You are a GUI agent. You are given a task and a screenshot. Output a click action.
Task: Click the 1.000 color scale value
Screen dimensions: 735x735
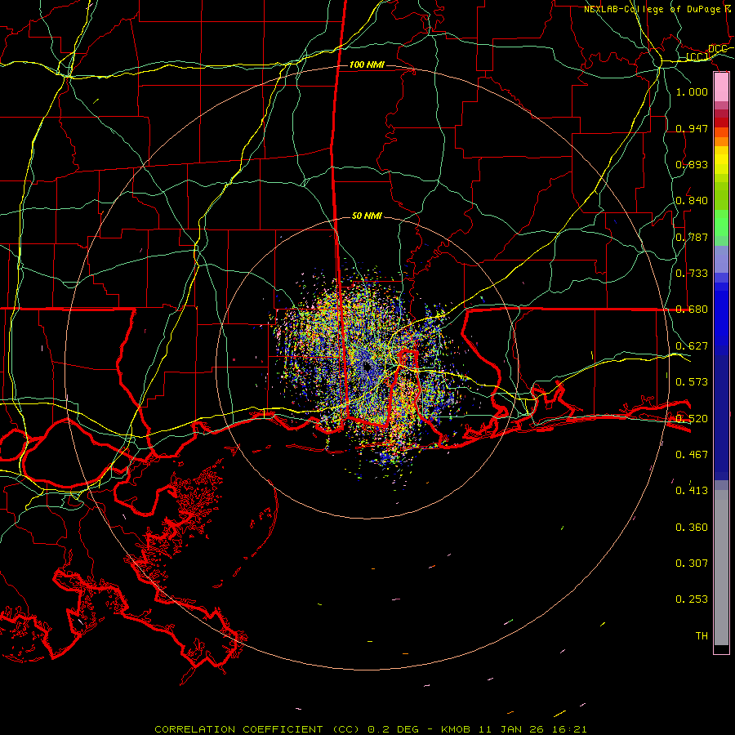tap(692, 91)
